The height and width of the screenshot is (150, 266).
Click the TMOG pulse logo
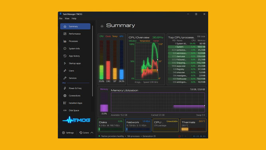tap(77, 120)
